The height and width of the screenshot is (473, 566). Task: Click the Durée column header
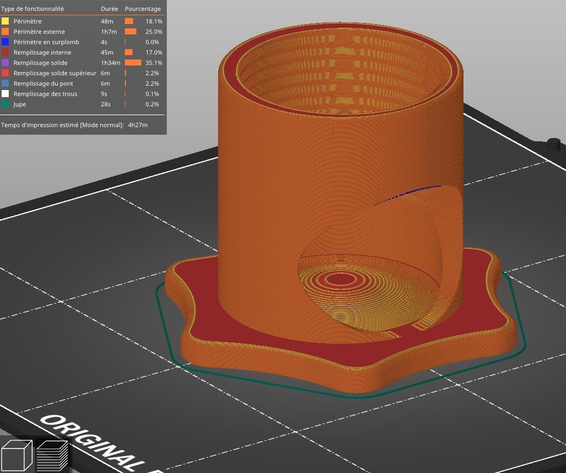coord(110,9)
